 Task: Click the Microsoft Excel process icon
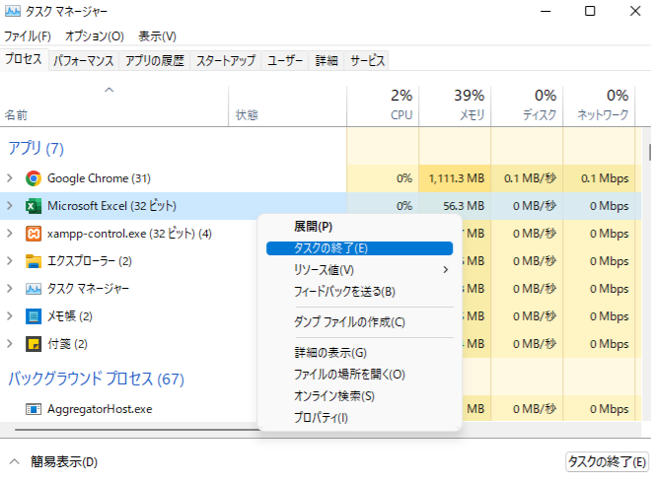33,206
